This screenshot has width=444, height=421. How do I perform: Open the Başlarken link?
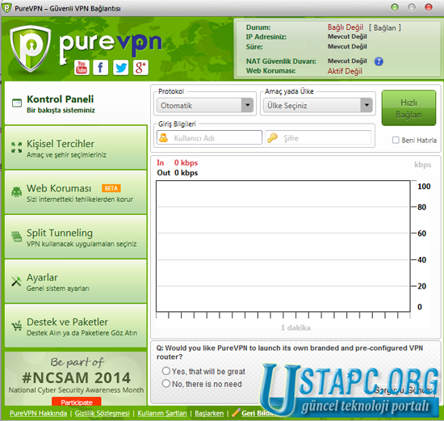pyautogui.click(x=209, y=414)
